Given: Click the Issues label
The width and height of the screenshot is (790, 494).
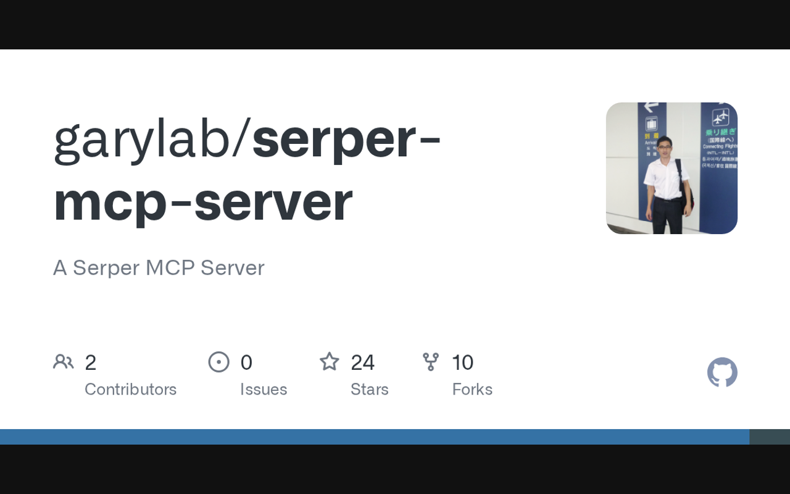Looking at the screenshot, I should 264,390.
